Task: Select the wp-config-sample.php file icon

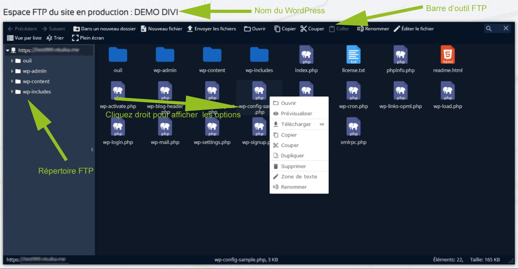Action: (259, 91)
